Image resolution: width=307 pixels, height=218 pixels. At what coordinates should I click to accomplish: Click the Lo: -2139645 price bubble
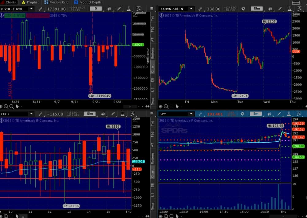100,96
